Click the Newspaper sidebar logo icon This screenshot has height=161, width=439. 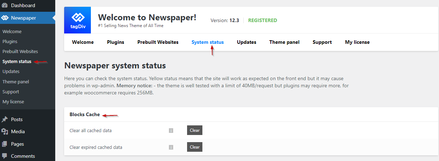tap(5, 18)
